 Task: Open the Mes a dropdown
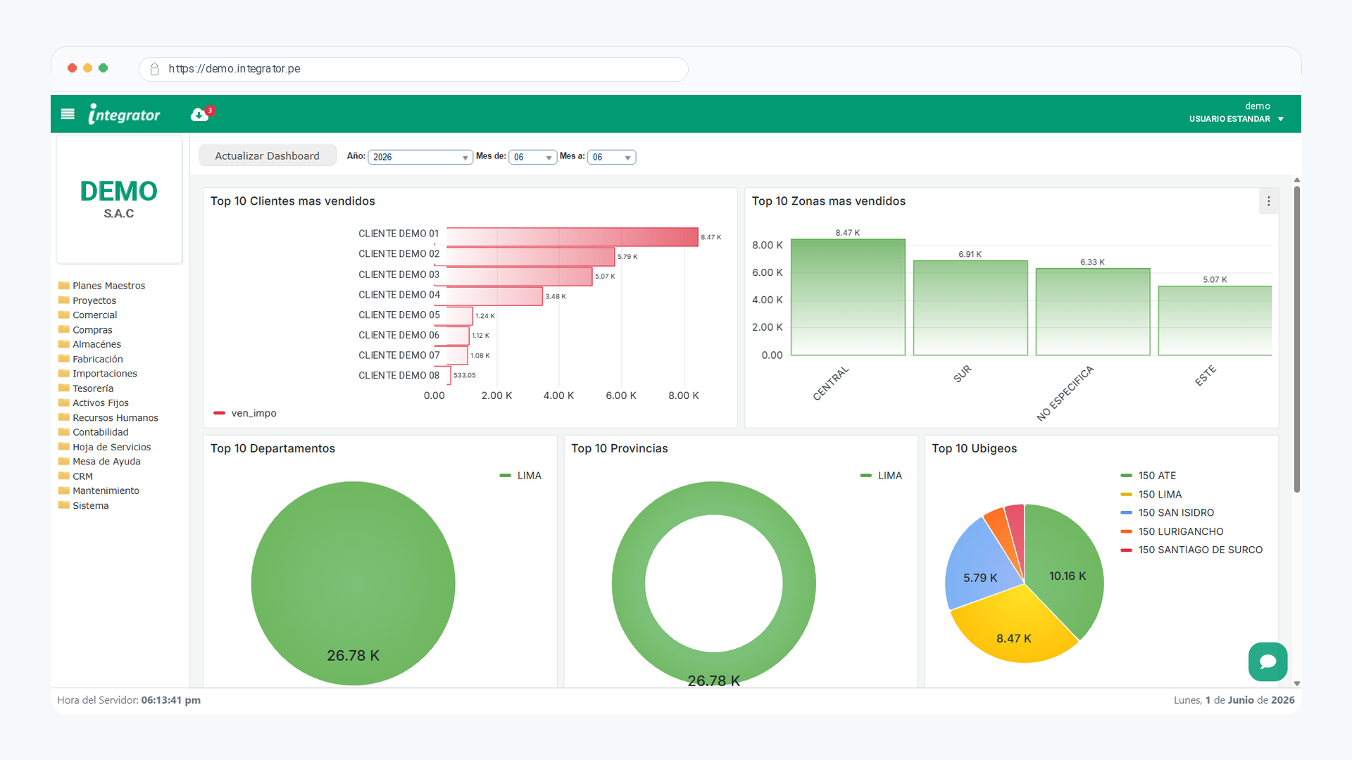point(611,157)
